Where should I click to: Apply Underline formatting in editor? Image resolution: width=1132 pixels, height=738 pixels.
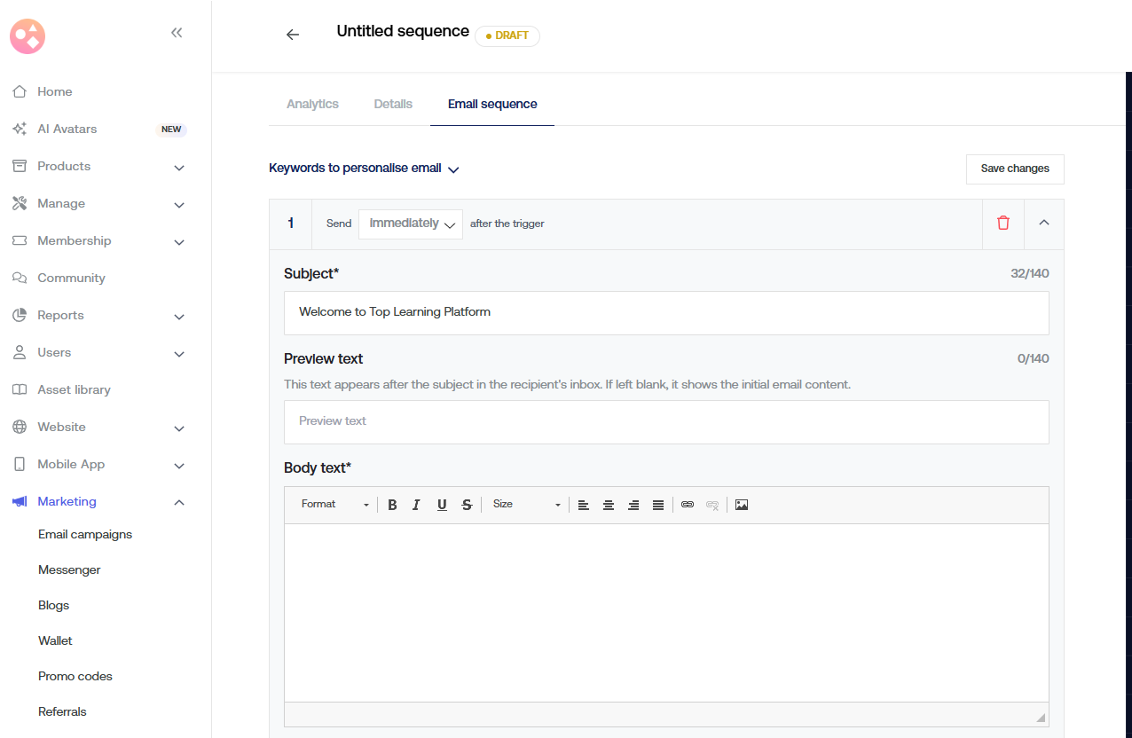pos(442,505)
